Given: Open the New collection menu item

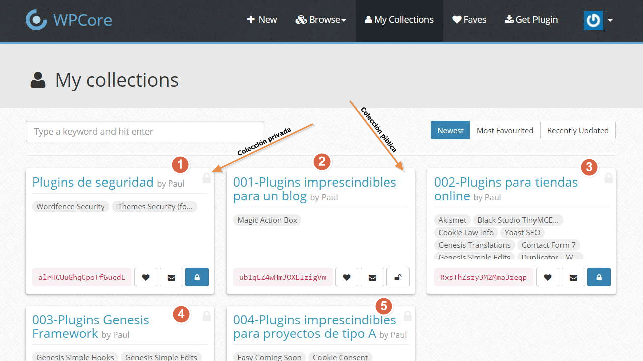Looking at the screenshot, I should [262, 20].
